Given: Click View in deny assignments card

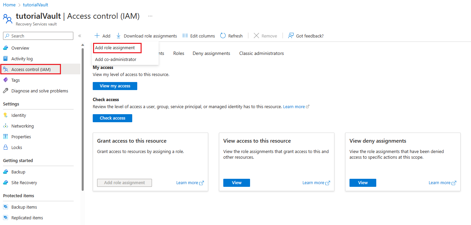Looking at the screenshot, I should pos(363,183).
